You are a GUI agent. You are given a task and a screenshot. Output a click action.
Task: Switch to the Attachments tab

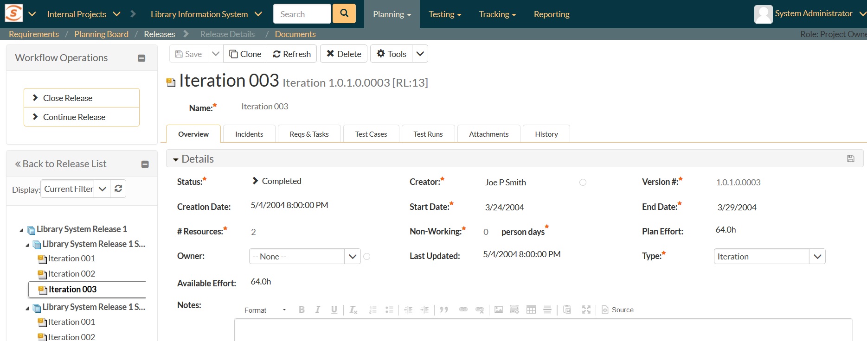pos(488,134)
